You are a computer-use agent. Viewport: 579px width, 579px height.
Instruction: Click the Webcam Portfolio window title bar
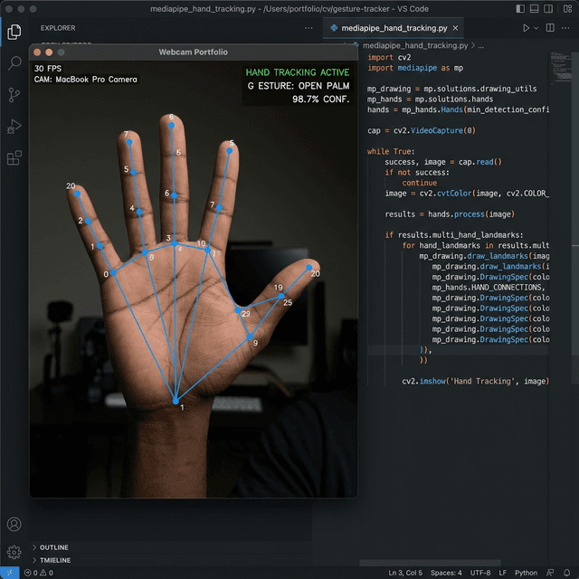193,52
